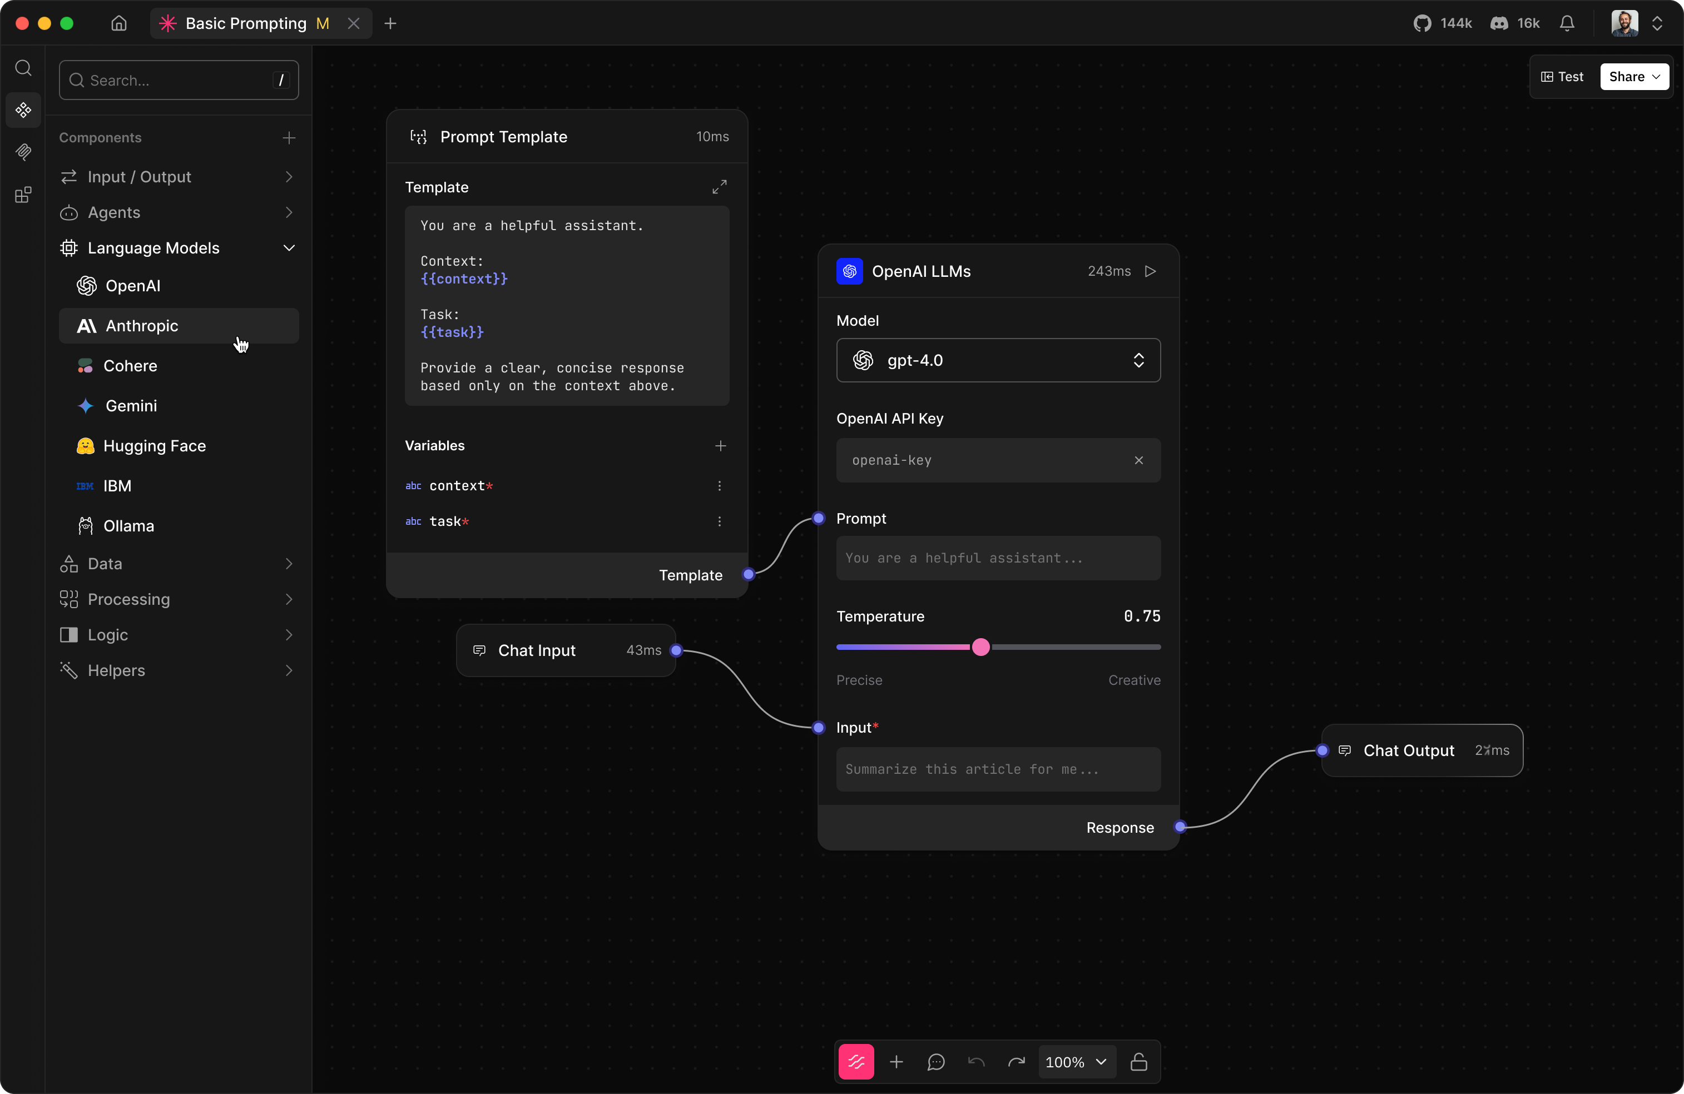Switch to the Basic Prompting tab
Screen dimensions: 1684x1094
(x=245, y=23)
